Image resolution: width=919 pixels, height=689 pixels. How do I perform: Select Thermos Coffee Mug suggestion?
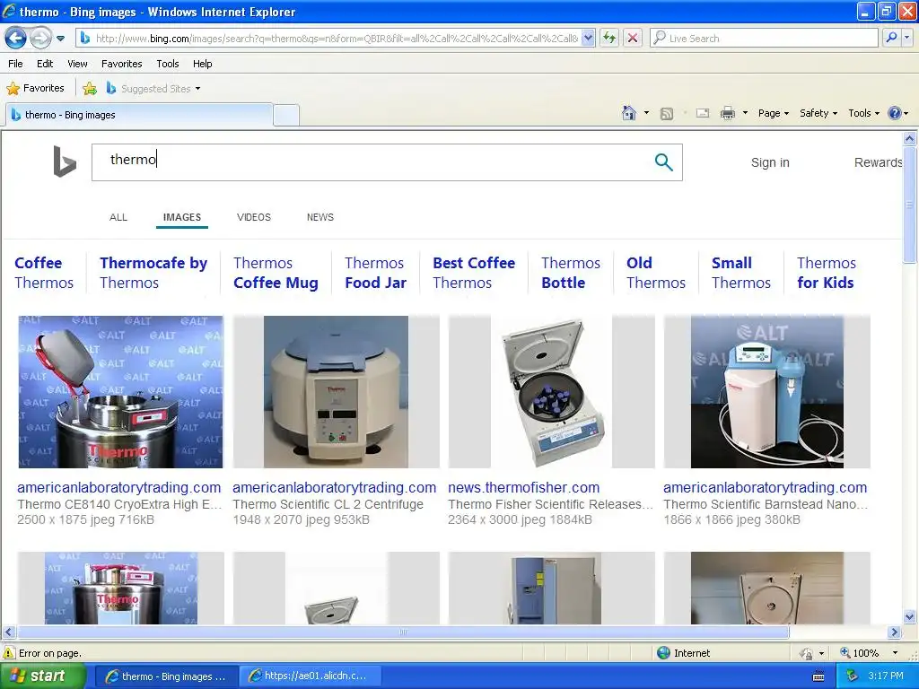276,273
